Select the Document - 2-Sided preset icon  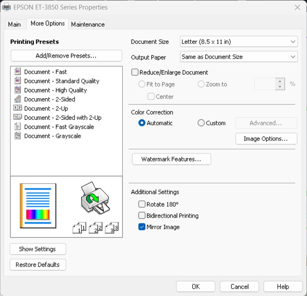coord(18,99)
